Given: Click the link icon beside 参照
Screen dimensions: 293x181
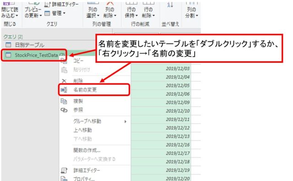Looking at the screenshot, I should 64,110.
